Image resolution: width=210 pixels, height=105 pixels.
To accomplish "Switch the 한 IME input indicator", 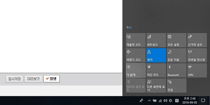I will [x=177, y=100].
